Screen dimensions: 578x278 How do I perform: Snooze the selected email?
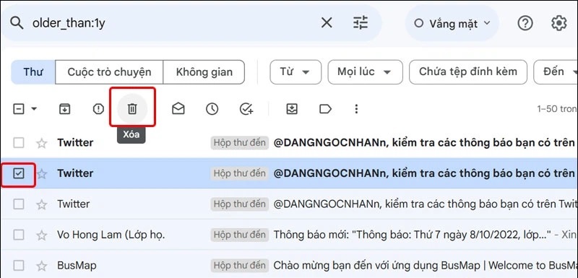[x=212, y=109]
